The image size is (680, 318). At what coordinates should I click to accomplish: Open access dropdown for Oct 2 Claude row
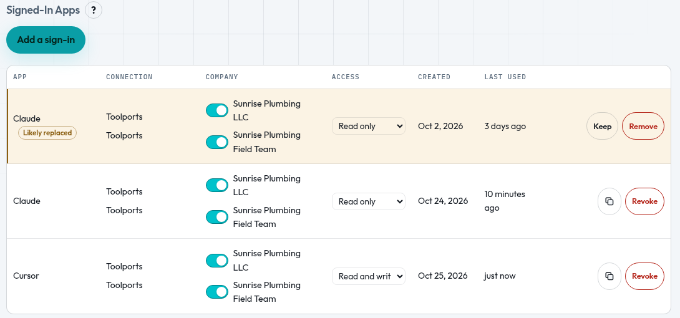point(369,126)
